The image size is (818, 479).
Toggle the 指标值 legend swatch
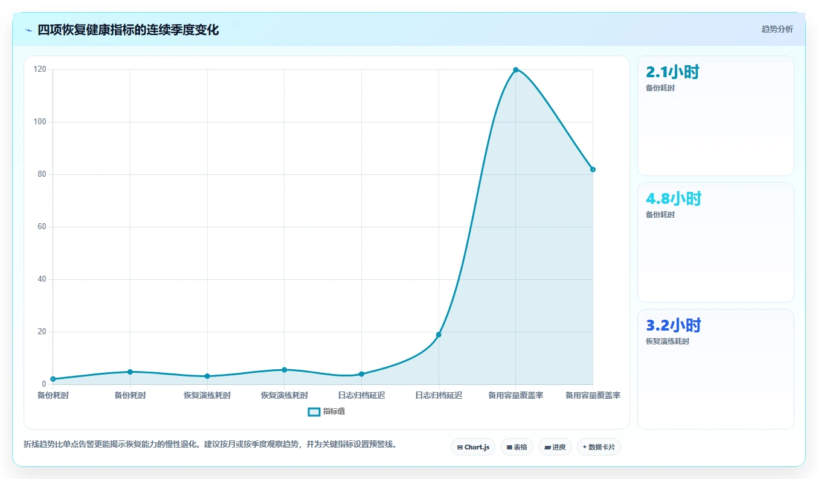314,411
